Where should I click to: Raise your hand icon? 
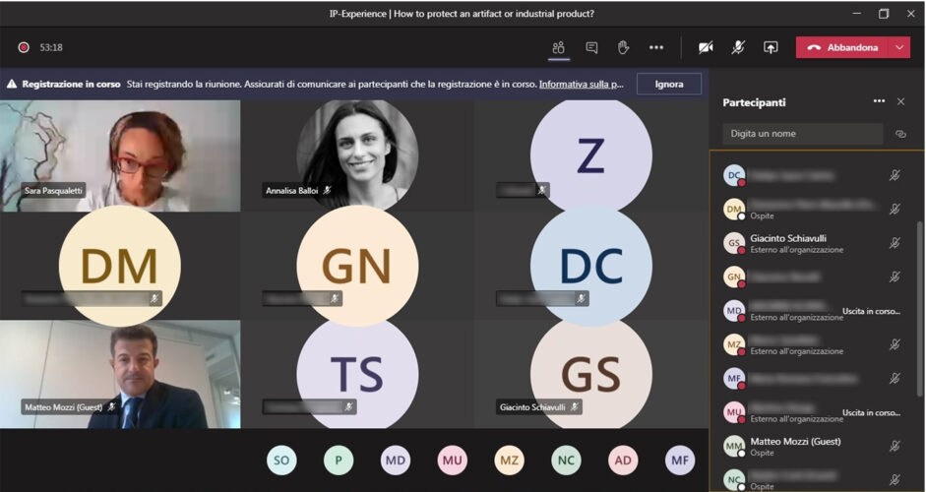(x=623, y=48)
